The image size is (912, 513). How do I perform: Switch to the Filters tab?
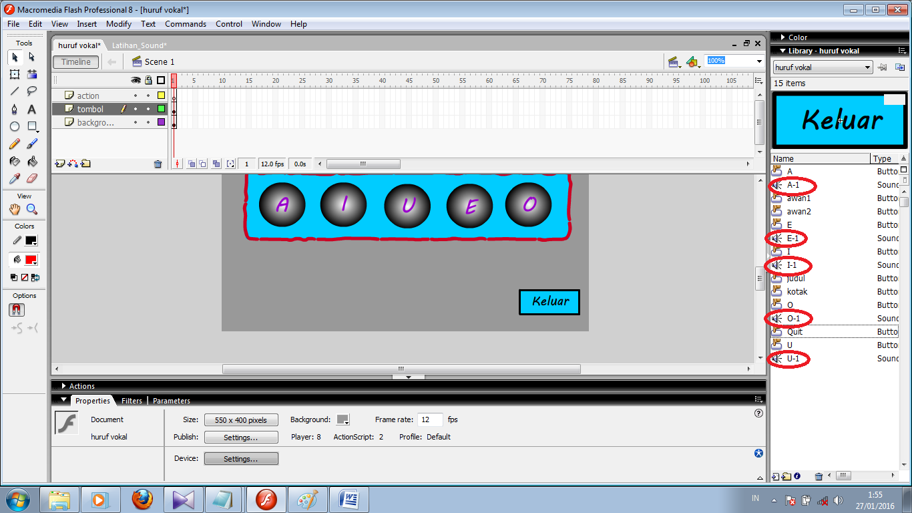pyautogui.click(x=132, y=401)
